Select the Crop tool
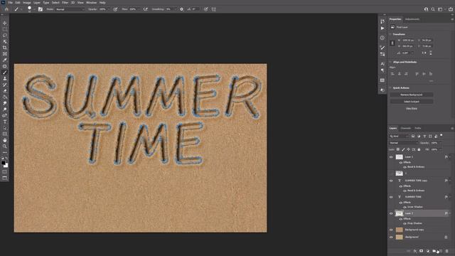This screenshot has height=256, width=455. coord(5,48)
